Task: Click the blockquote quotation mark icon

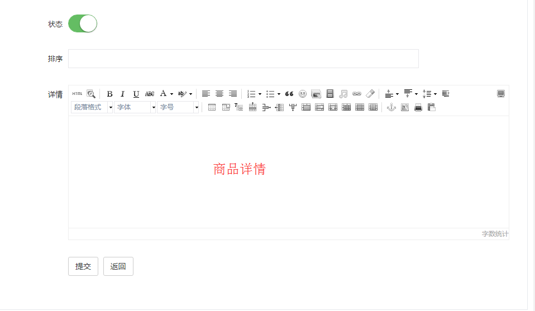Action: pos(289,94)
